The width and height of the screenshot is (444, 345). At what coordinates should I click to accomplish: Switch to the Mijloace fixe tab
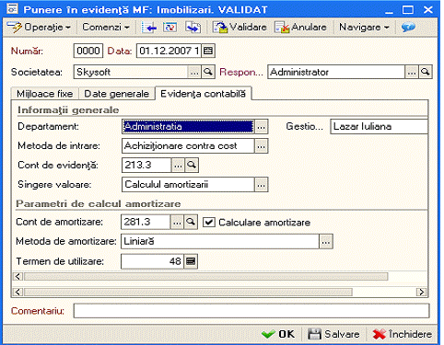pyautogui.click(x=45, y=94)
